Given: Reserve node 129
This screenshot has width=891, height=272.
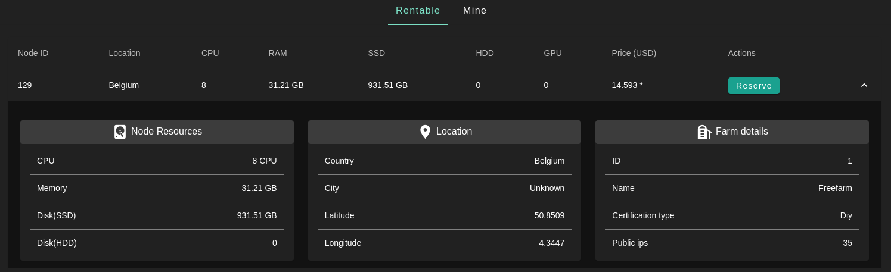Looking at the screenshot, I should coord(753,86).
